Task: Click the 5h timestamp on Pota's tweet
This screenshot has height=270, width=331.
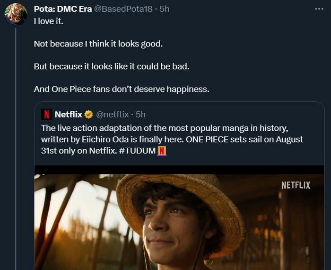Action: click(x=165, y=9)
